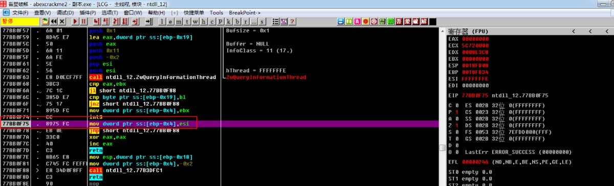This screenshot has height=186, width=614.
Task: Show Patches with the 'P' button
Action: click(x=220, y=21)
